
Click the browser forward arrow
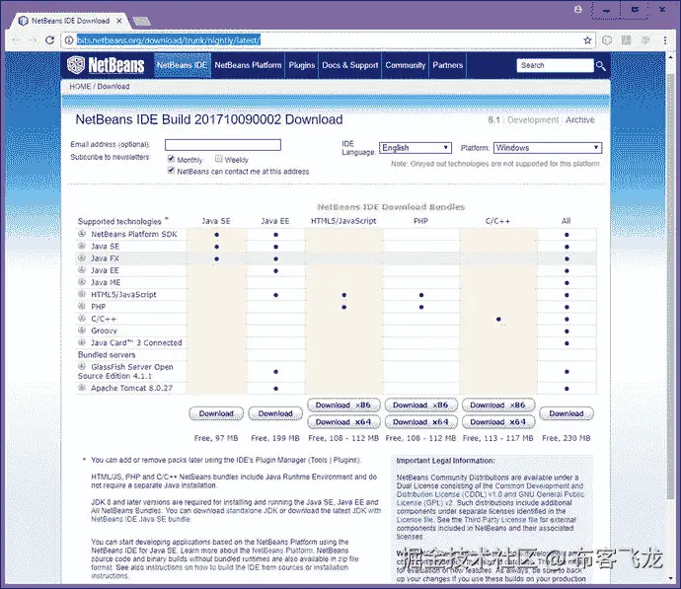(33, 40)
